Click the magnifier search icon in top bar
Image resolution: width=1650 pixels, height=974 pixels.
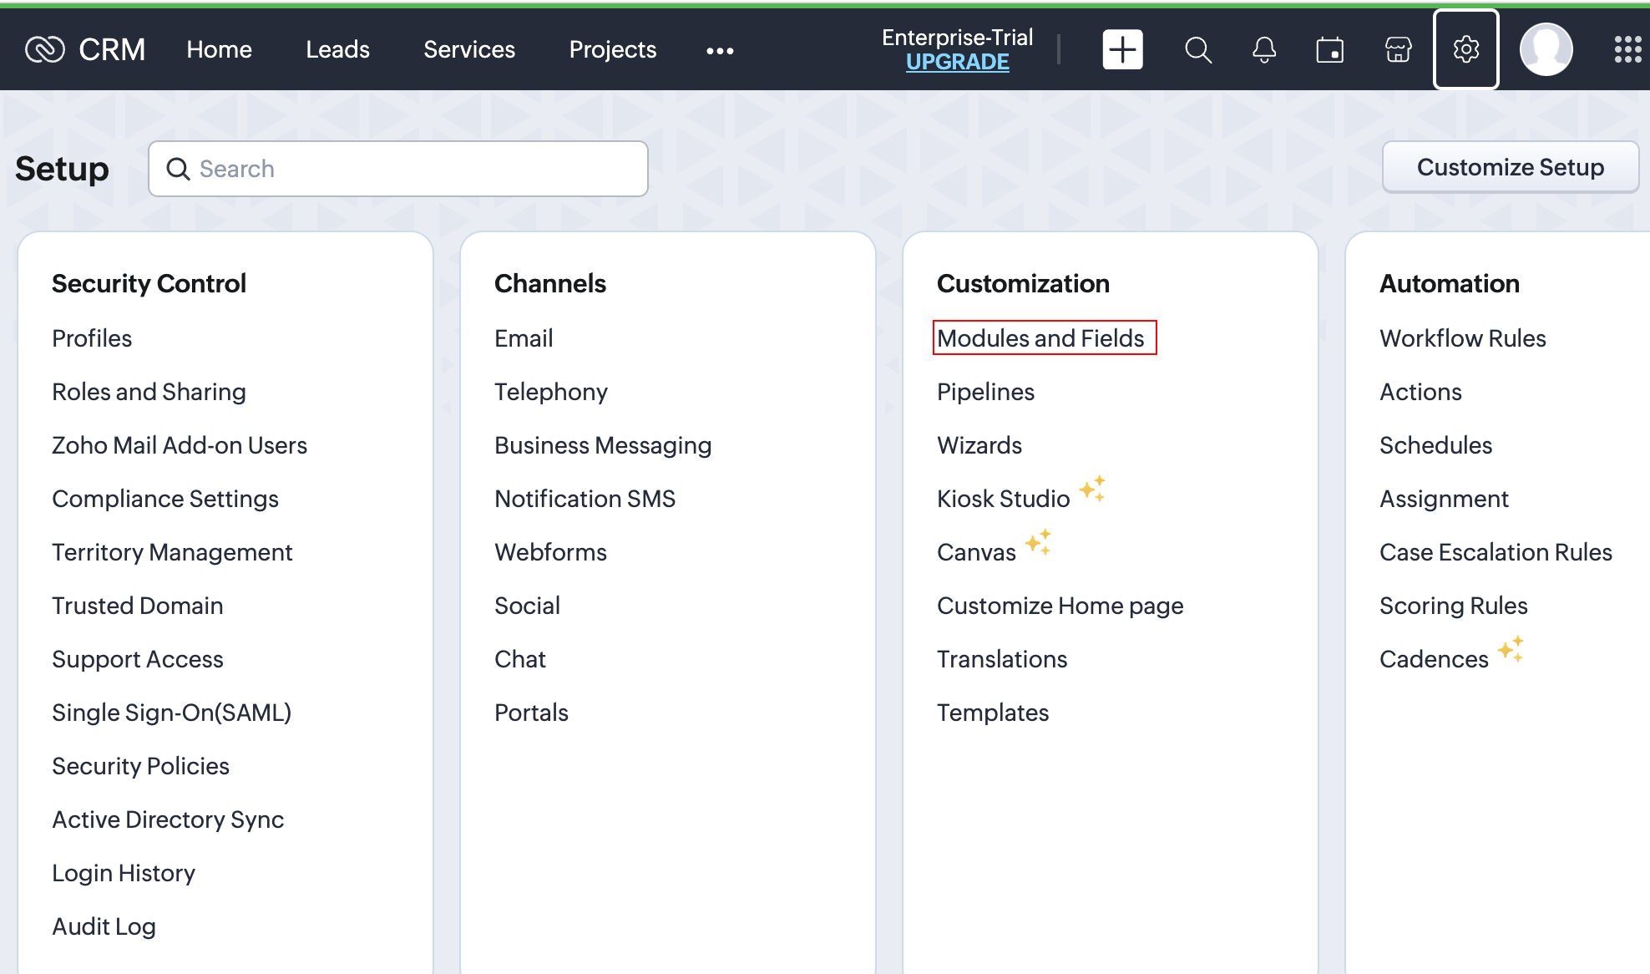1197,50
